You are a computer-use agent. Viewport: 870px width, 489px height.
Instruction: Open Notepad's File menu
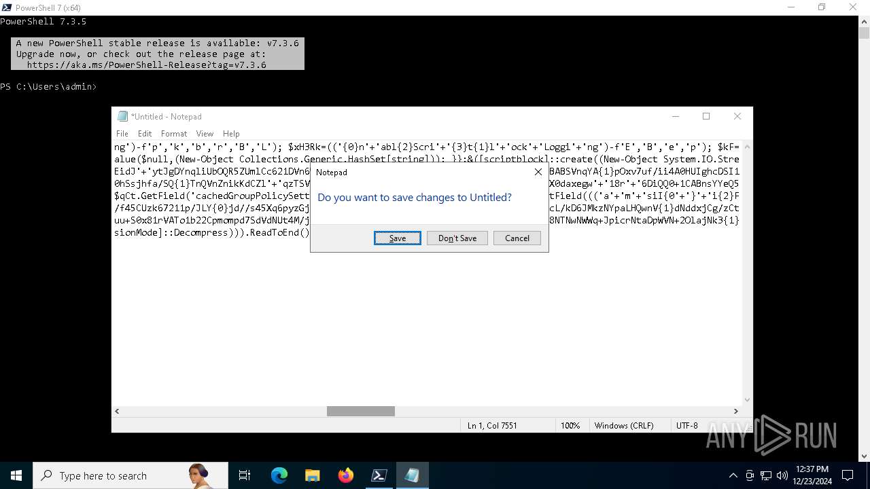(122, 134)
